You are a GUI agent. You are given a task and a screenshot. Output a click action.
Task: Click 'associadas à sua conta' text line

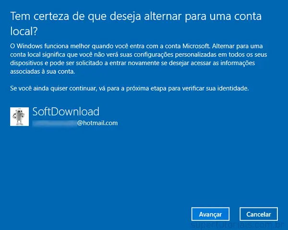(43, 71)
